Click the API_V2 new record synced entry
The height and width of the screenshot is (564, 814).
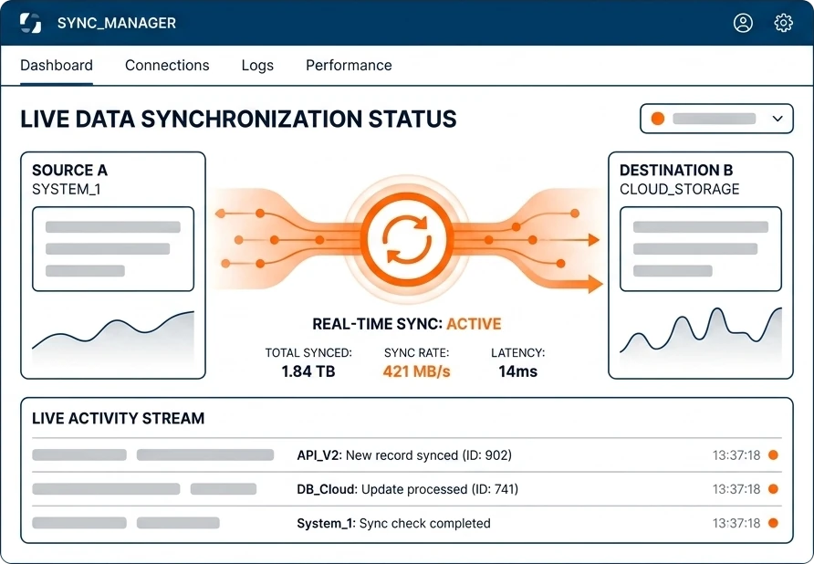[406, 454]
